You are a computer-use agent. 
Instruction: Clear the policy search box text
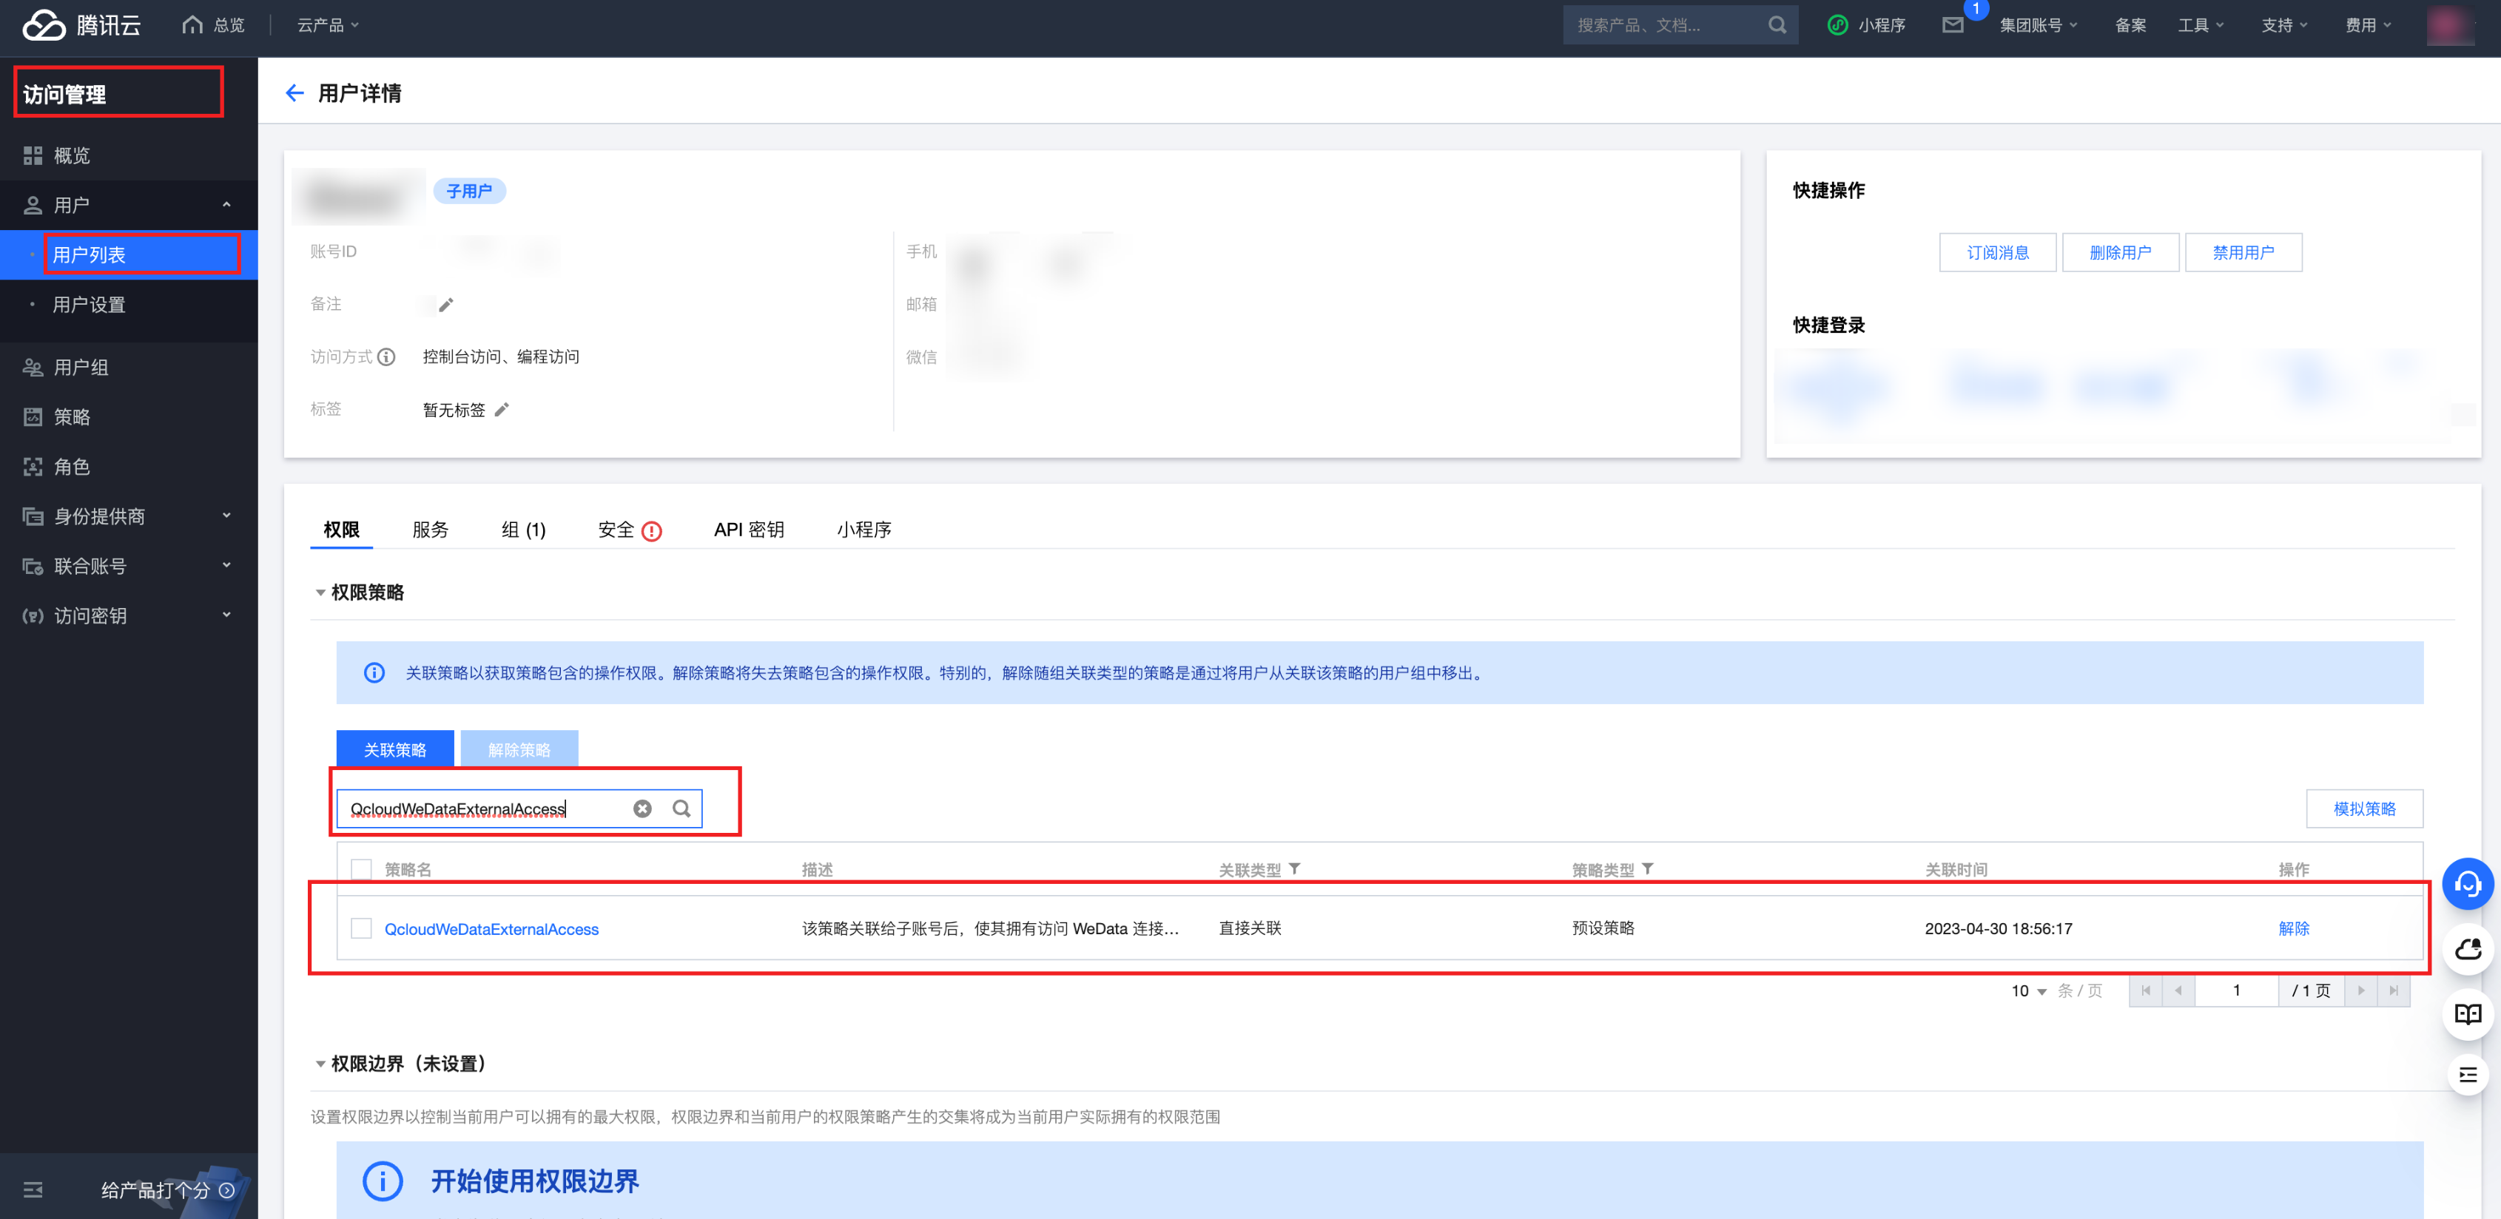[642, 808]
